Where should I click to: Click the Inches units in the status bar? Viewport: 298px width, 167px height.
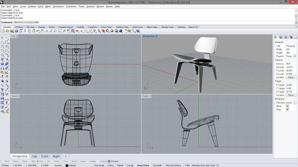[58, 166]
